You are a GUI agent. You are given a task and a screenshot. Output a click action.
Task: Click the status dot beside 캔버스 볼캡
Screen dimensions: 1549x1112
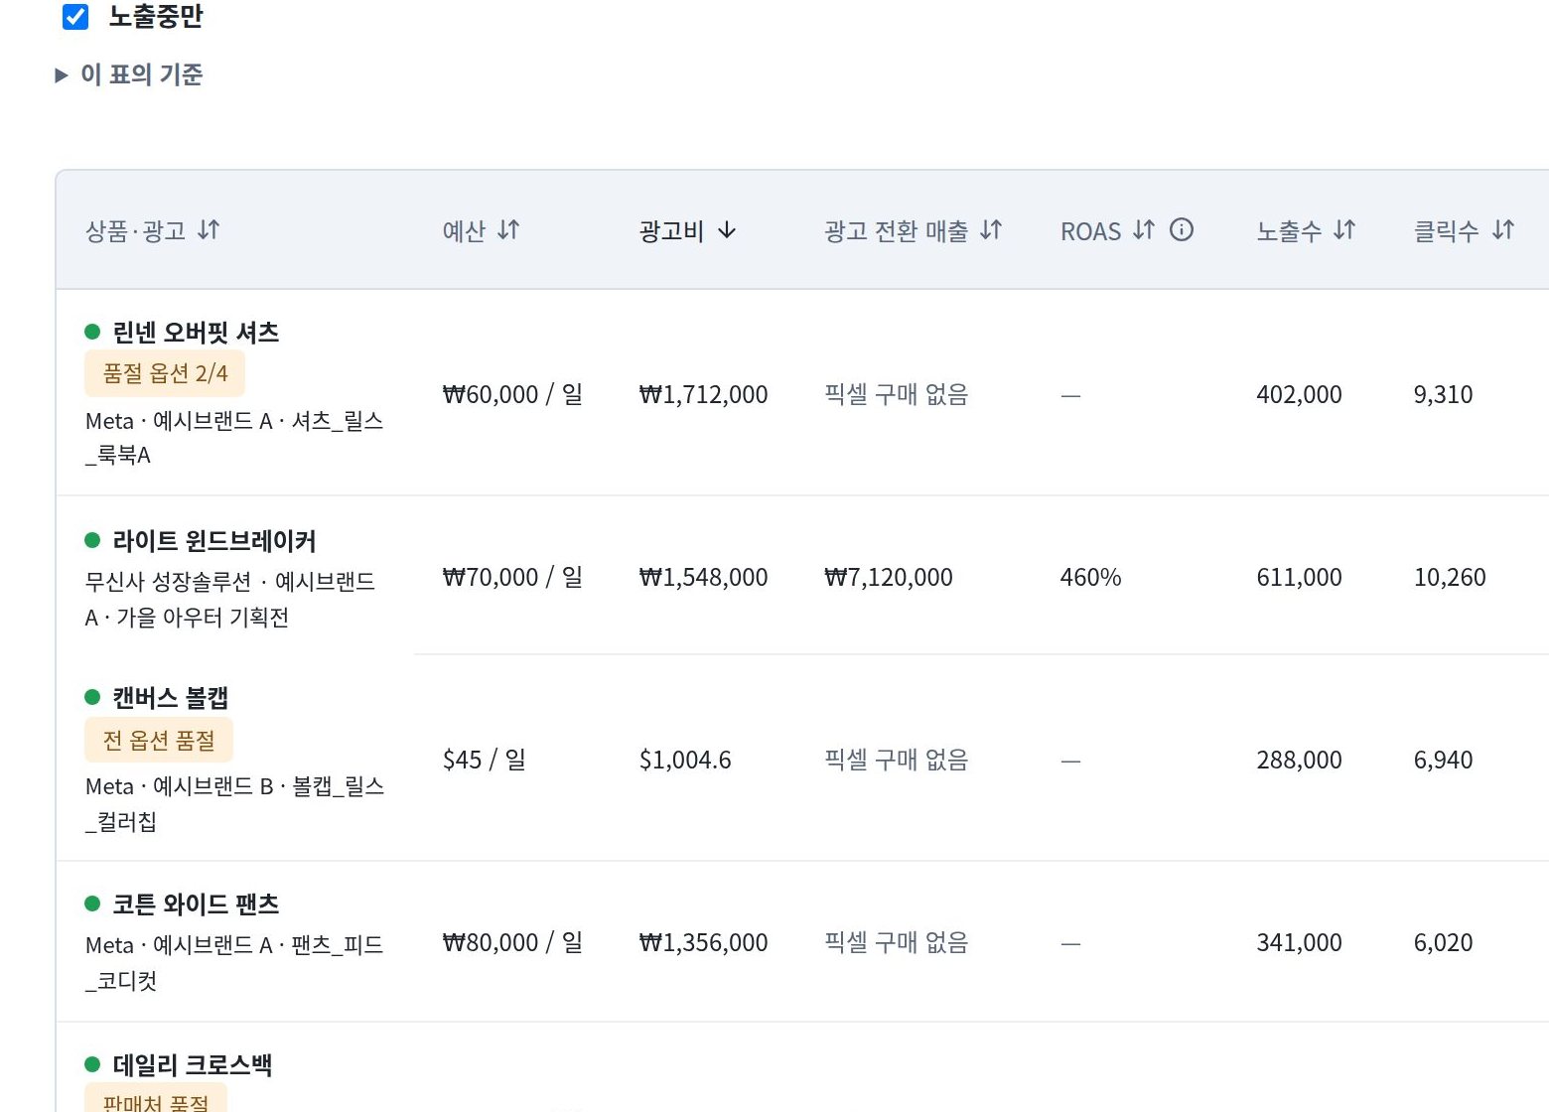click(92, 697)
